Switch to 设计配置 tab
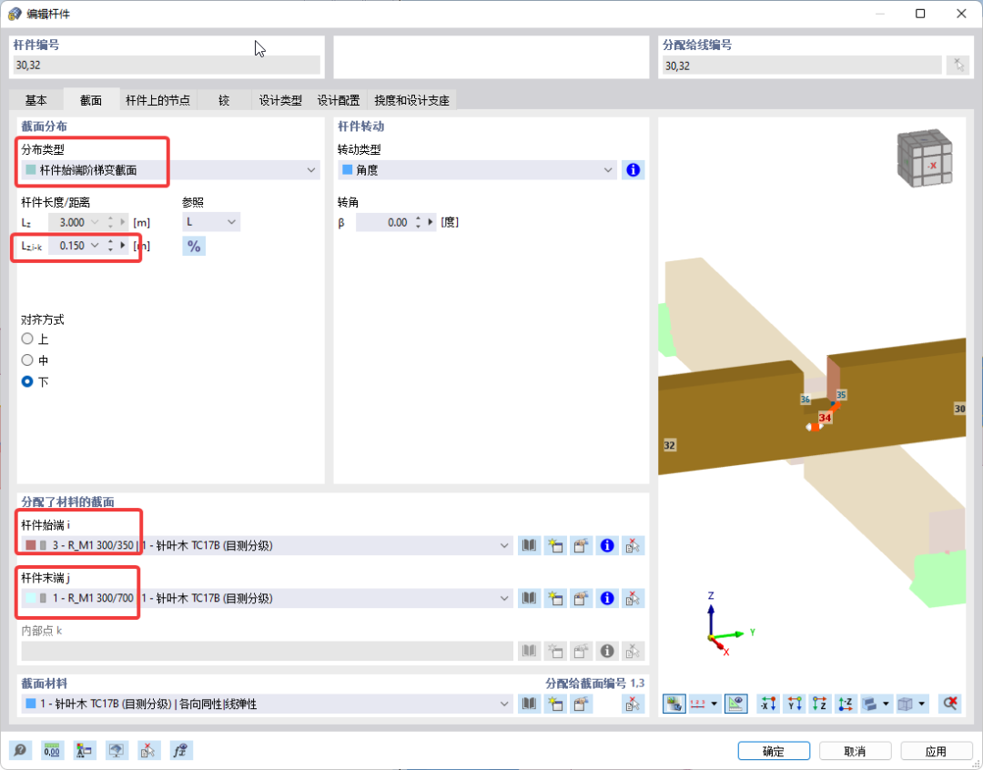The image size is (983, 770). [x=339, y=100]
